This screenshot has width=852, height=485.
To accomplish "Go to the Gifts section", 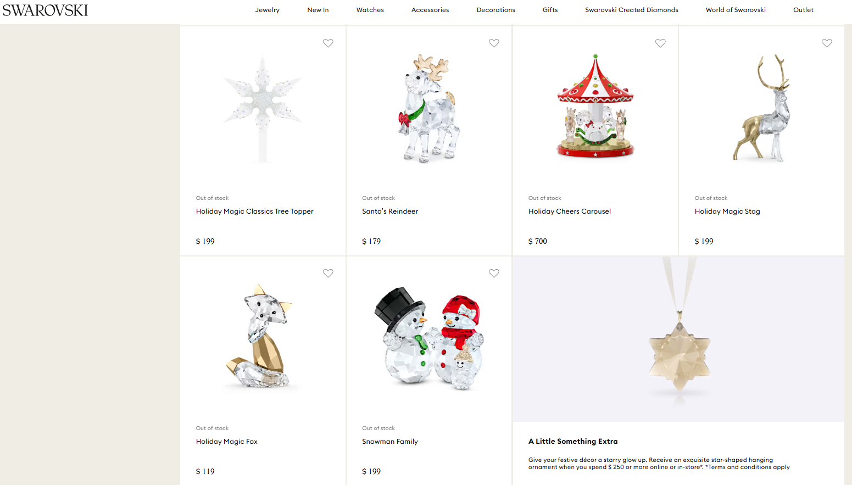I will [550, 10].
